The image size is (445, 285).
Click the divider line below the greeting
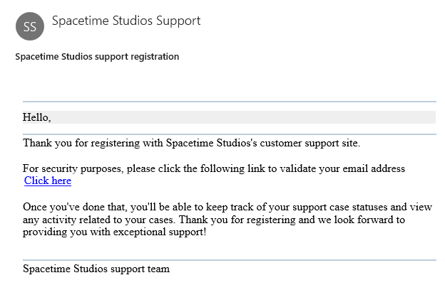(230, 134)
